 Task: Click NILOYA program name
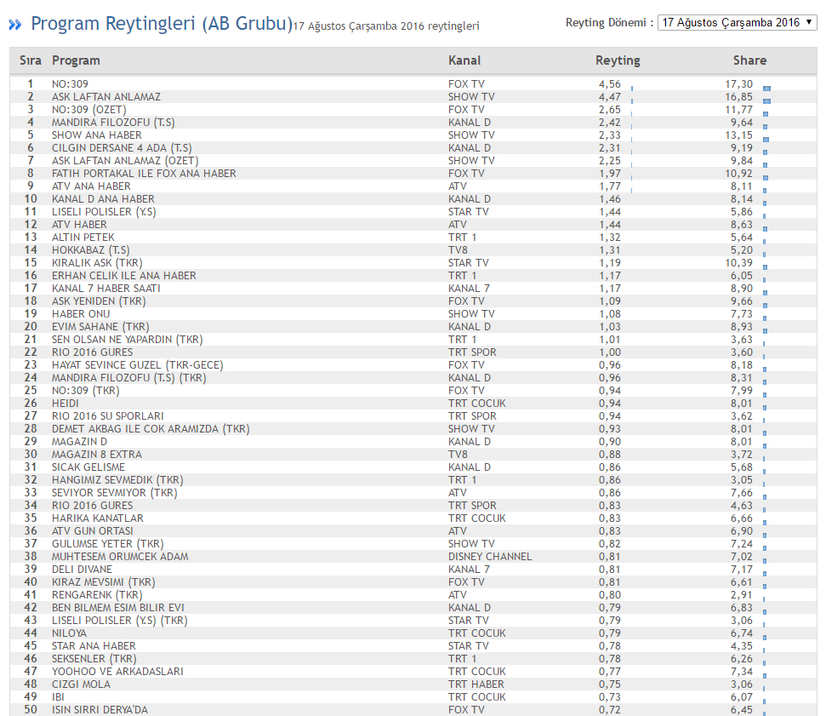click(x=69, y=633)
